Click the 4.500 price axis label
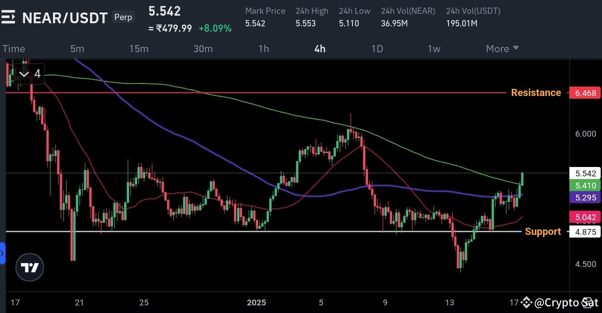 click(585, 264)
